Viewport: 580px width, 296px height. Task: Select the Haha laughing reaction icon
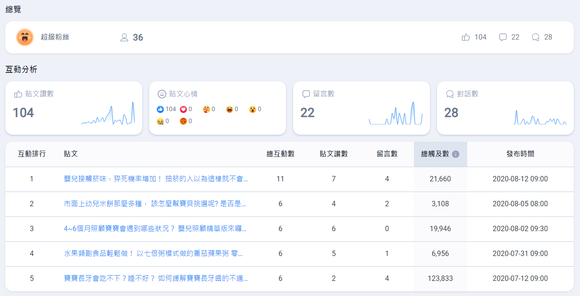(x=229, y=109)
